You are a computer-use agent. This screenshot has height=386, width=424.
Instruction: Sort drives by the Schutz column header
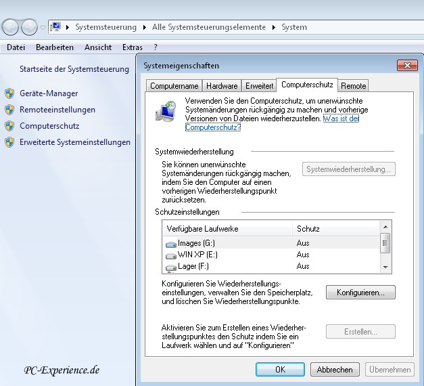coord(335,229)
